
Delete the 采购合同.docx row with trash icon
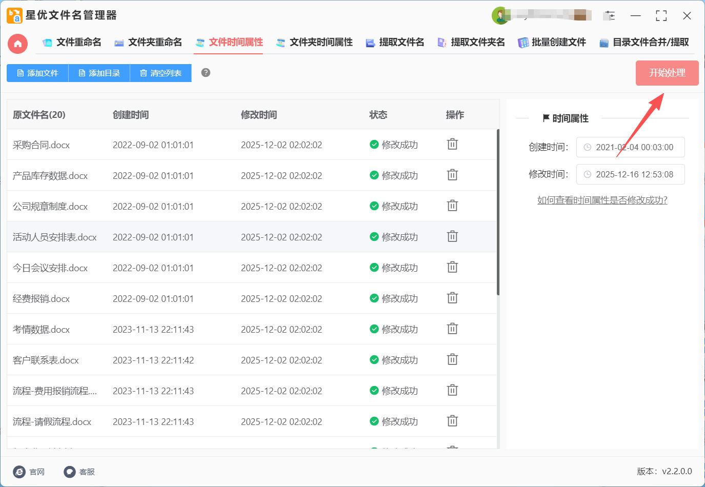(452, 145)
